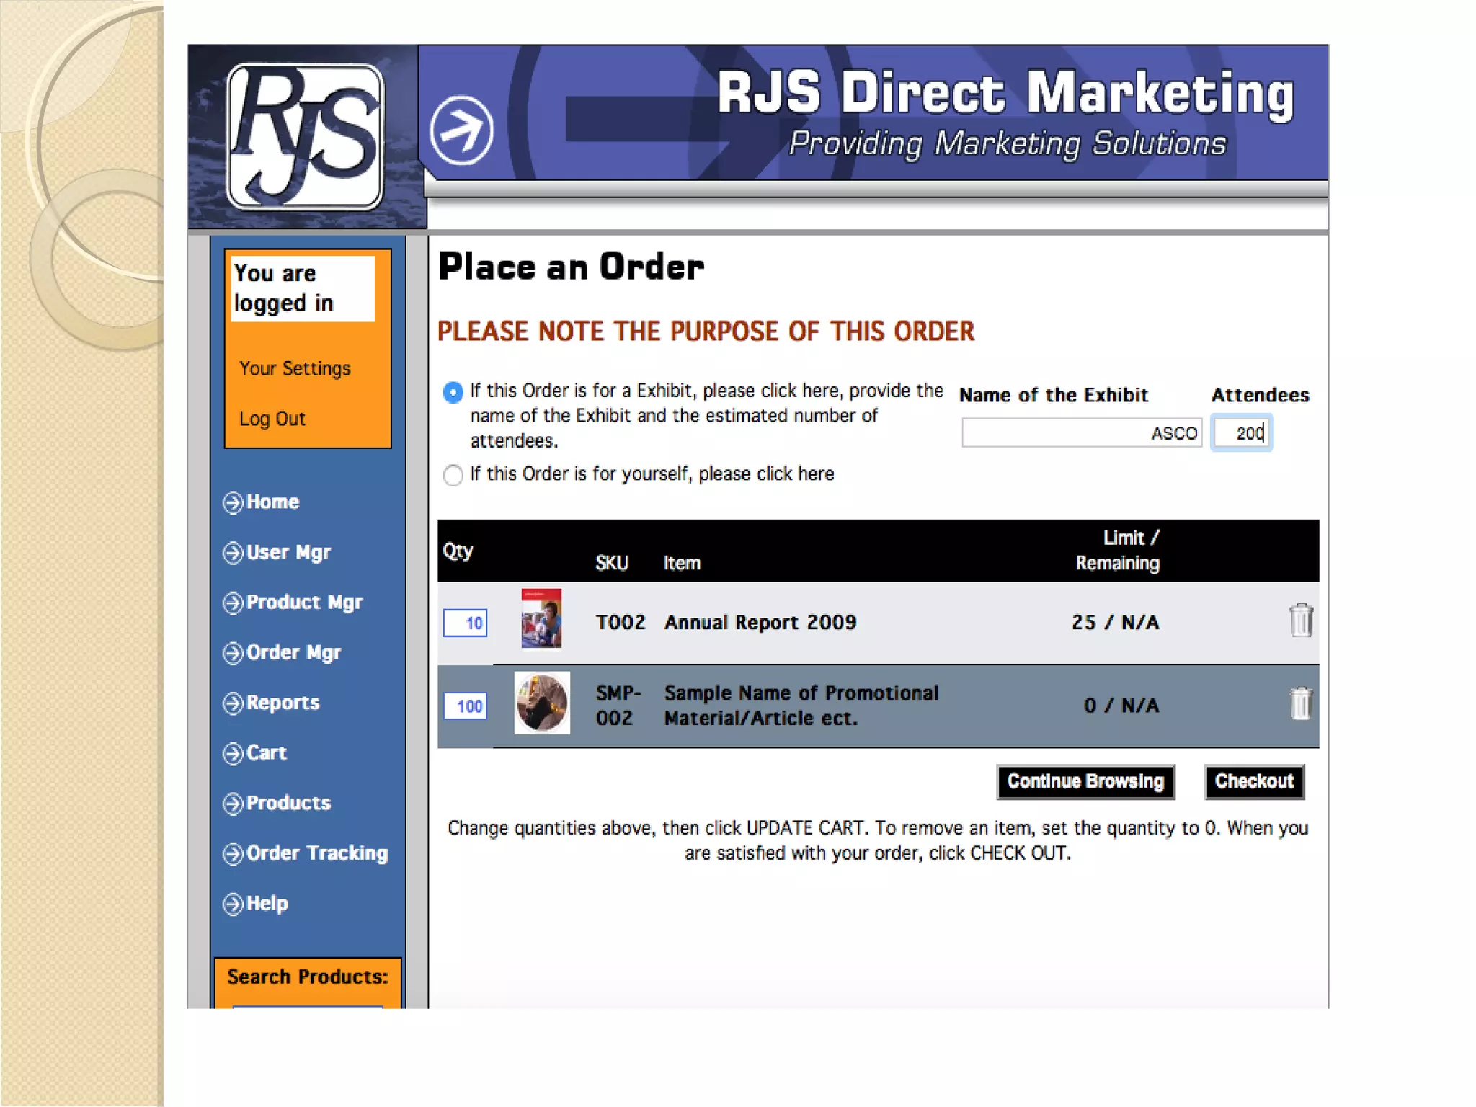Click trash icon for Annual Report 2009
This screenshot has width=1476, height=1107.
pyautogui.click(x=1300, y=621)
